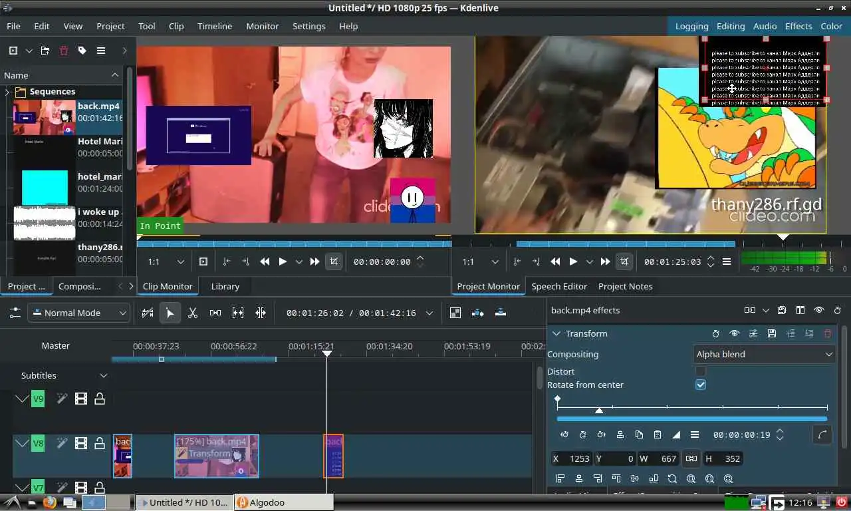The image size is (851, 511).
Task: Open timeline timecode display dropdown
Action: (x=429, y=313)
